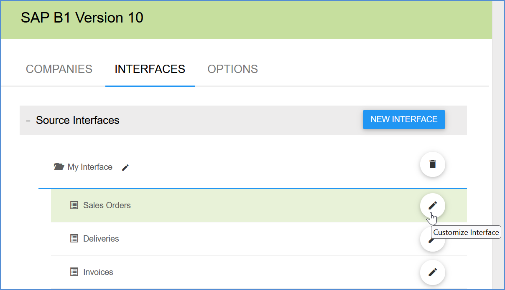This screenshot has height=290, width=505.
Task: Click the Source Interfaces header text
Action: tap(78, 120)
